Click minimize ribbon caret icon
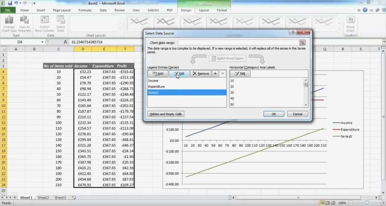Screen dimensions: 386x206 point(359,10)
